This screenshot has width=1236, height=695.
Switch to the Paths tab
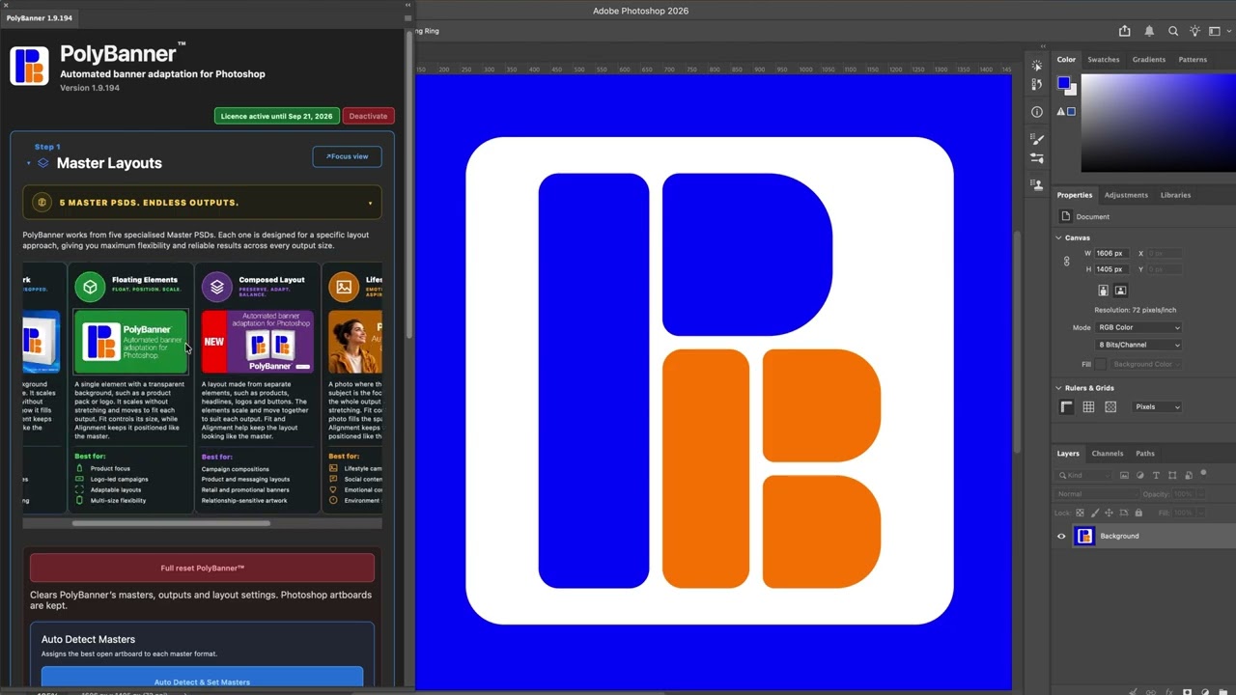coord(1145,454)
